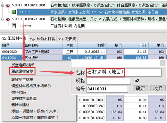
Task: Click quantity cell 1.0150[10.15]
Action: [92, 58]
